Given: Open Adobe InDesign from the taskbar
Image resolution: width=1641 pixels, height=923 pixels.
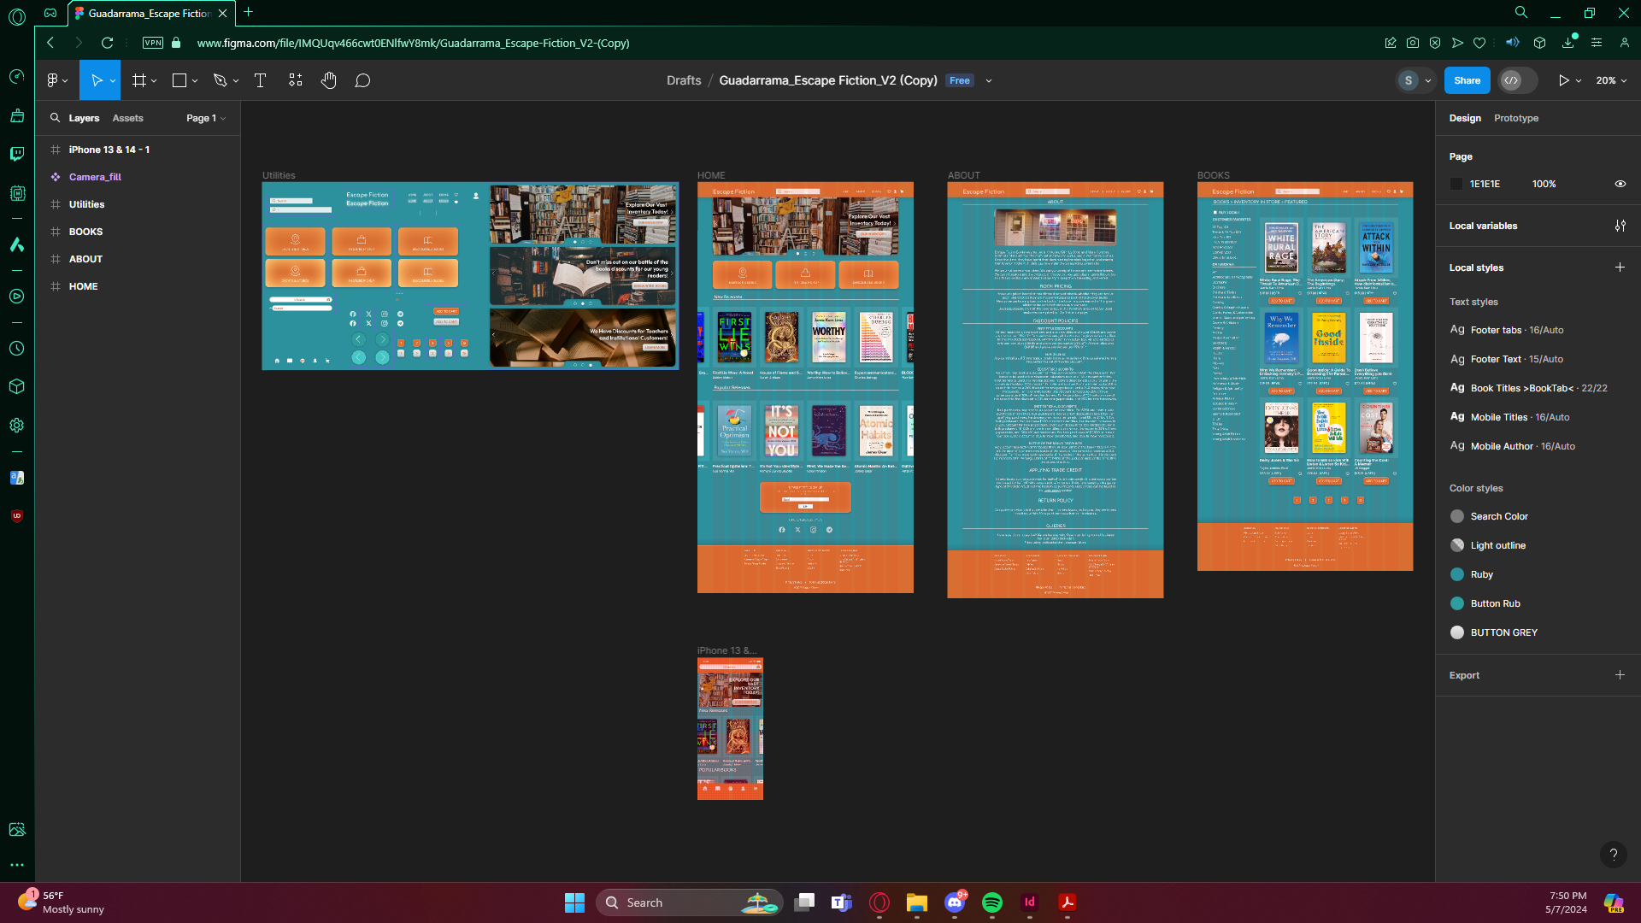Looking at the screenshot, I should [x=1030, y=902].
